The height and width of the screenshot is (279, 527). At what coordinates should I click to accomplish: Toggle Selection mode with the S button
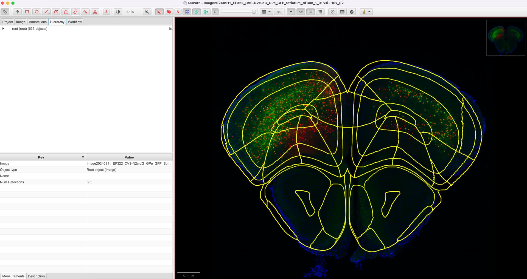click(106, 11)
